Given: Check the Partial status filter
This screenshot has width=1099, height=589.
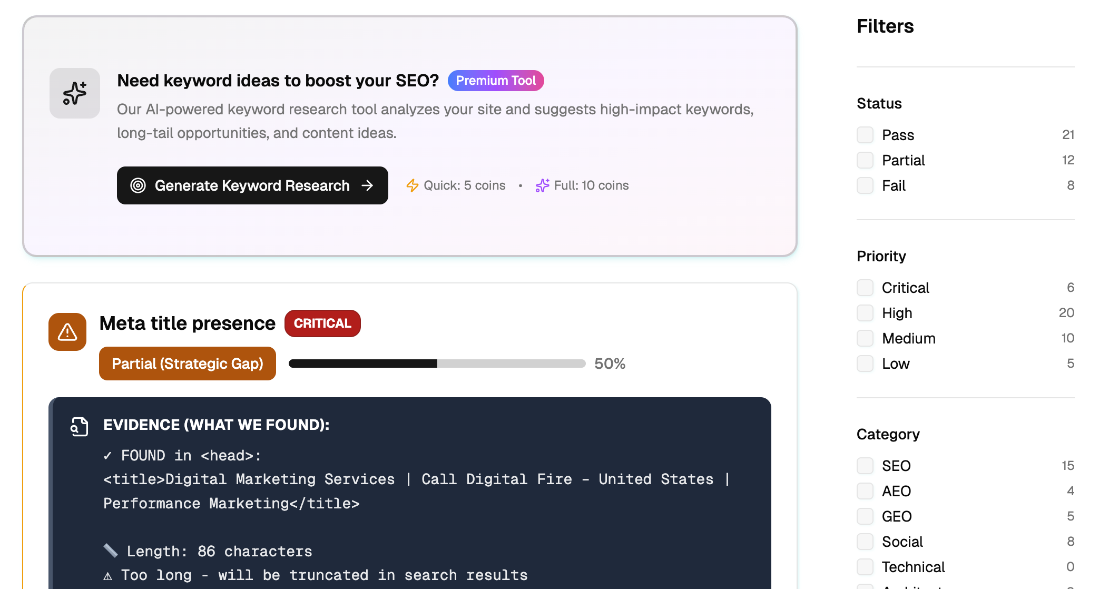Looking at the screenshot, I should pyautogui.click(x=865, y=160).
